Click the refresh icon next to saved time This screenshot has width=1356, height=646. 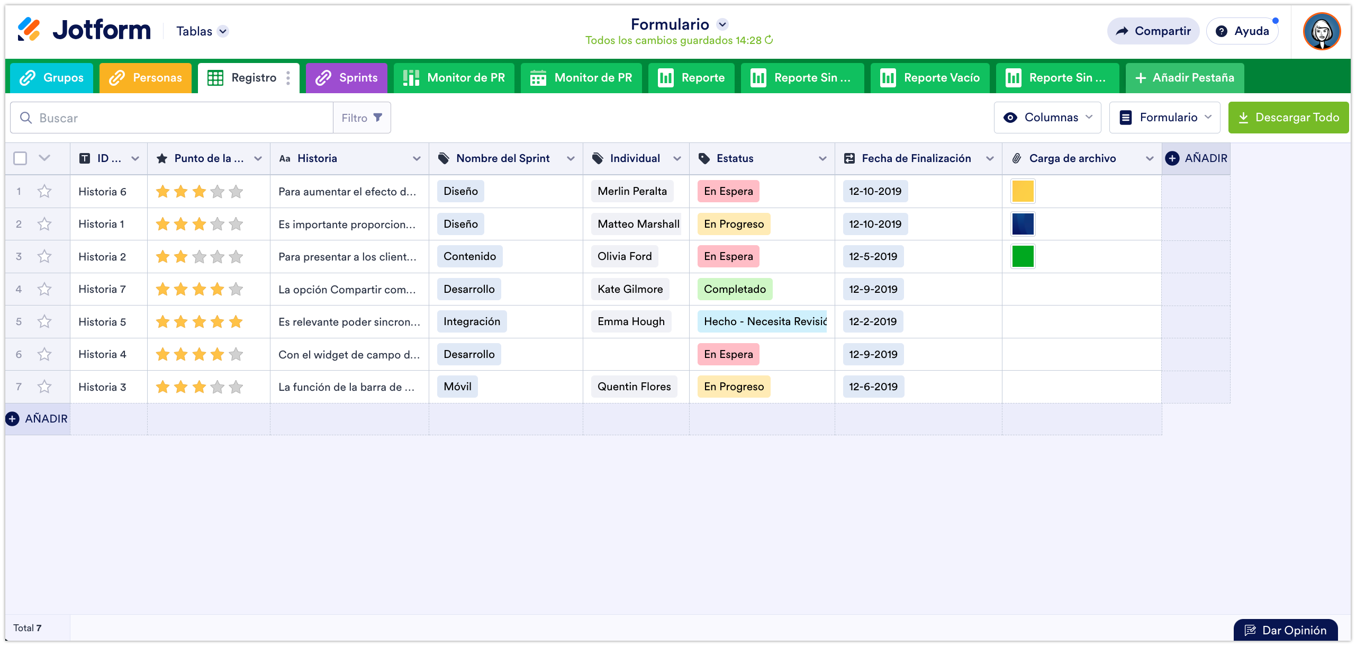(769, 40)
